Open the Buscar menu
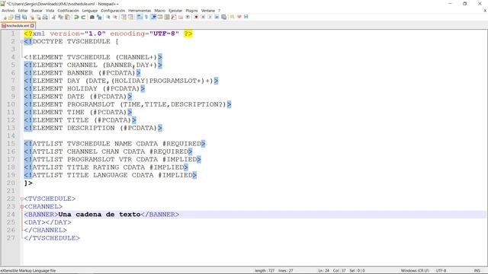This screenshot has width=488, height=274. (37, 11)
